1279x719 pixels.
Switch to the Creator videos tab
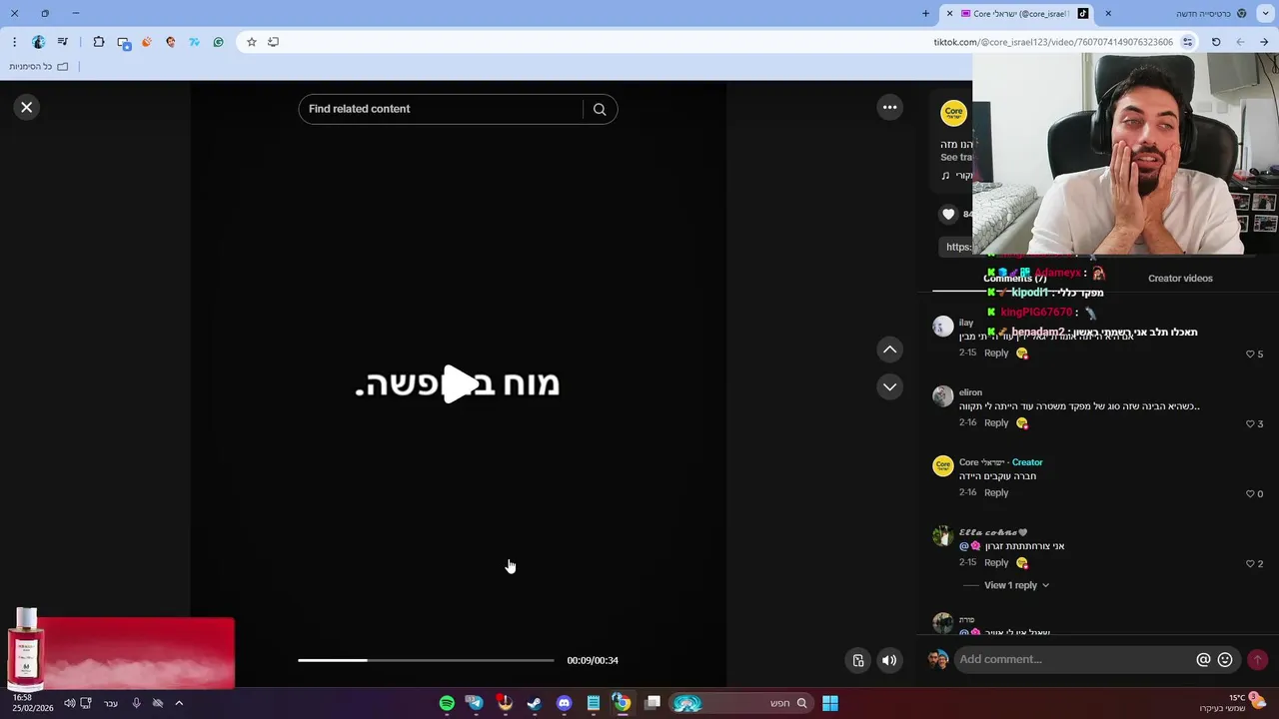1180,279
